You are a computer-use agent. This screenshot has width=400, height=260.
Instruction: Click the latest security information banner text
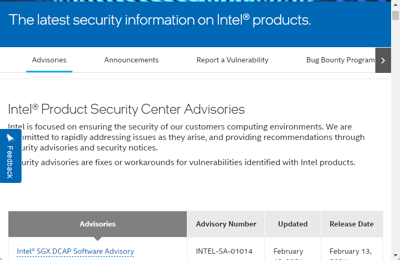coord(160,20)
